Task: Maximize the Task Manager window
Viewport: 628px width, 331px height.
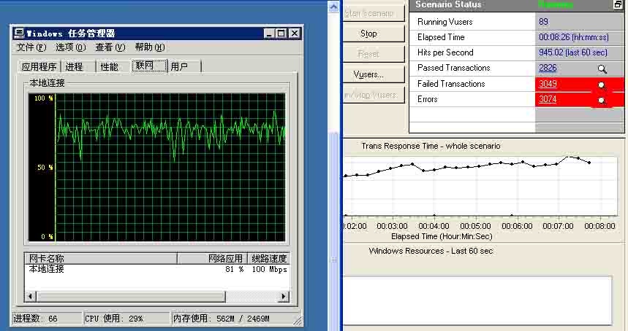Action: (x=281, y=34)
